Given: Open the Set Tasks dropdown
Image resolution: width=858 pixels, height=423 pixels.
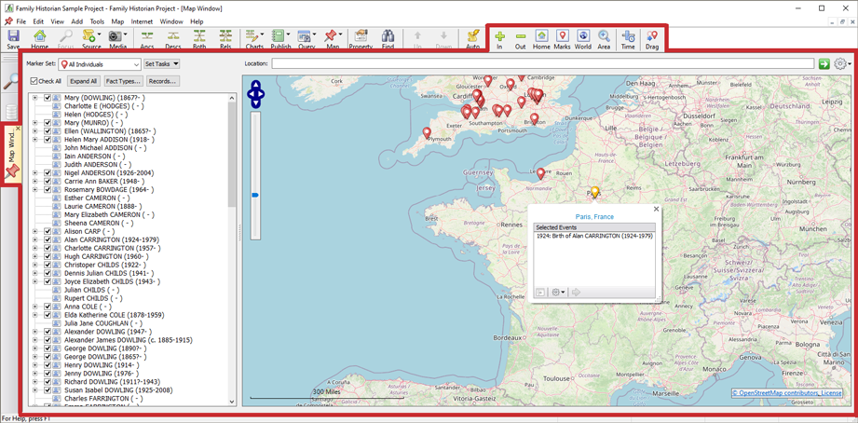Looking at the screenshot, I should [x=162, y=64].
